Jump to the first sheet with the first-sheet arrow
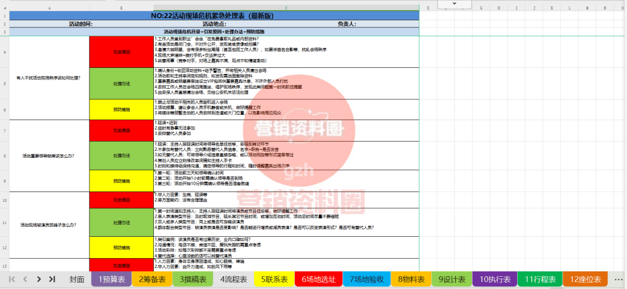Image resolution: width=627 pixels, height=289 pixels. (12, 279)
